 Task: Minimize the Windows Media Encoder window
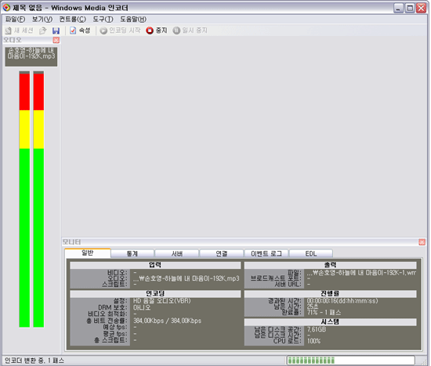[398, 9]
